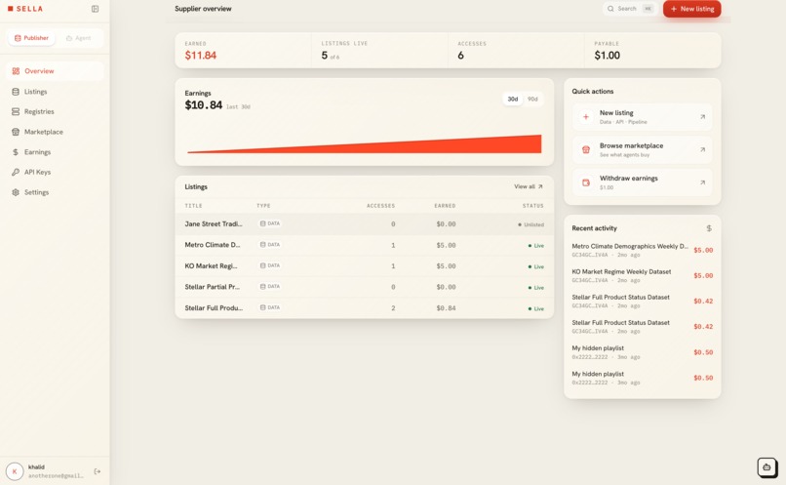Click storefront icon in Browse marketplace card
Viewport: 786px width, 485px height.
coord(585,149)
